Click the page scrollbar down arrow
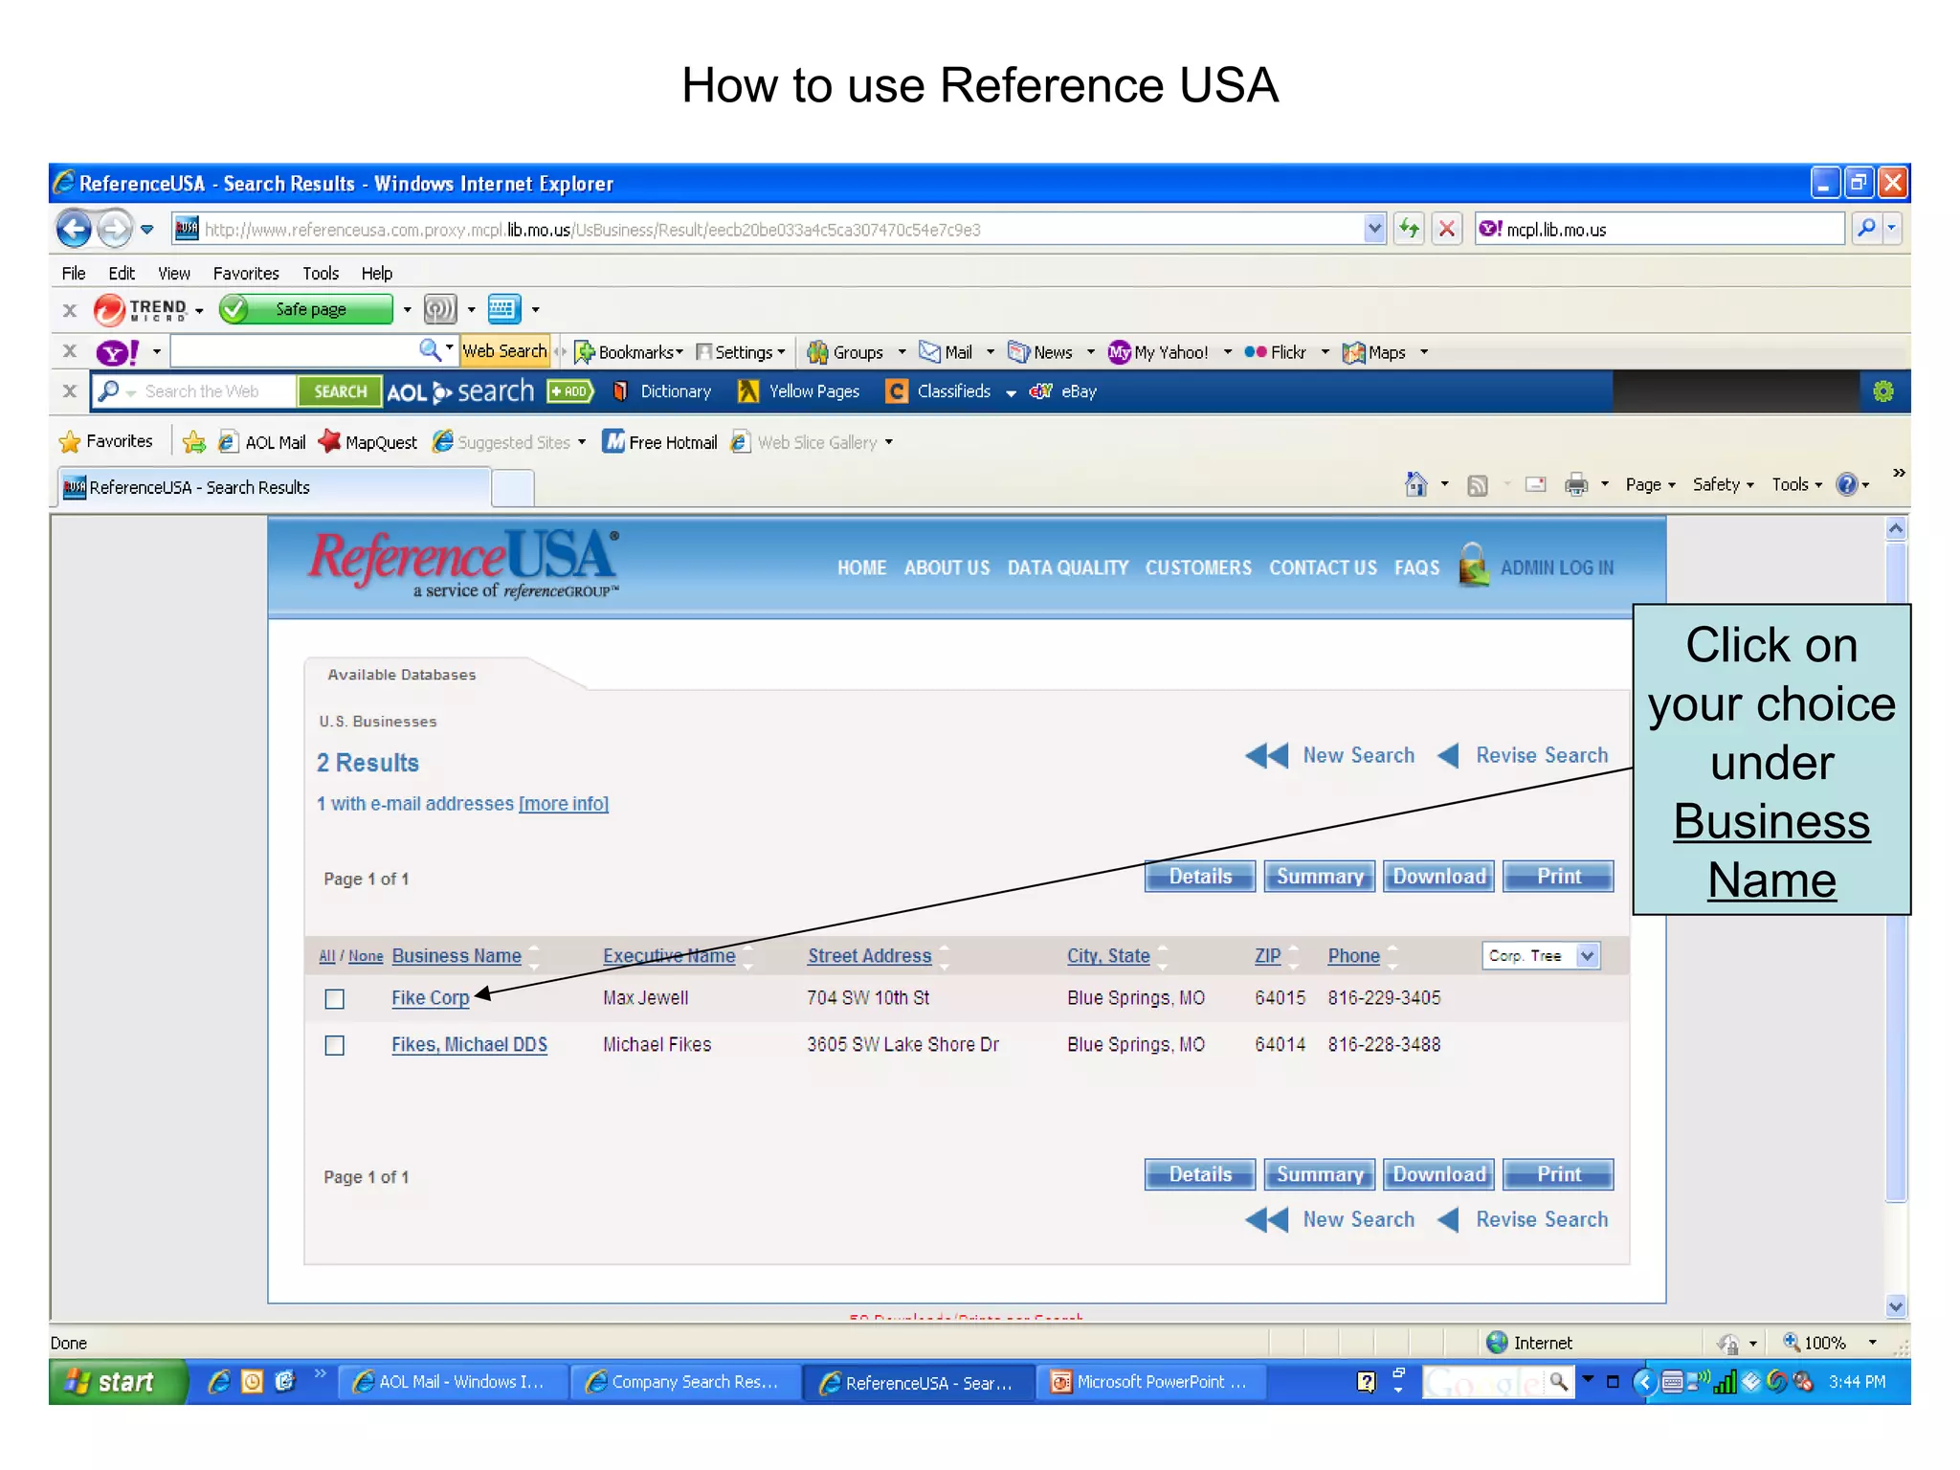The height and width of the screenshot is (1470, 1960). [x=1895, y=1305]
